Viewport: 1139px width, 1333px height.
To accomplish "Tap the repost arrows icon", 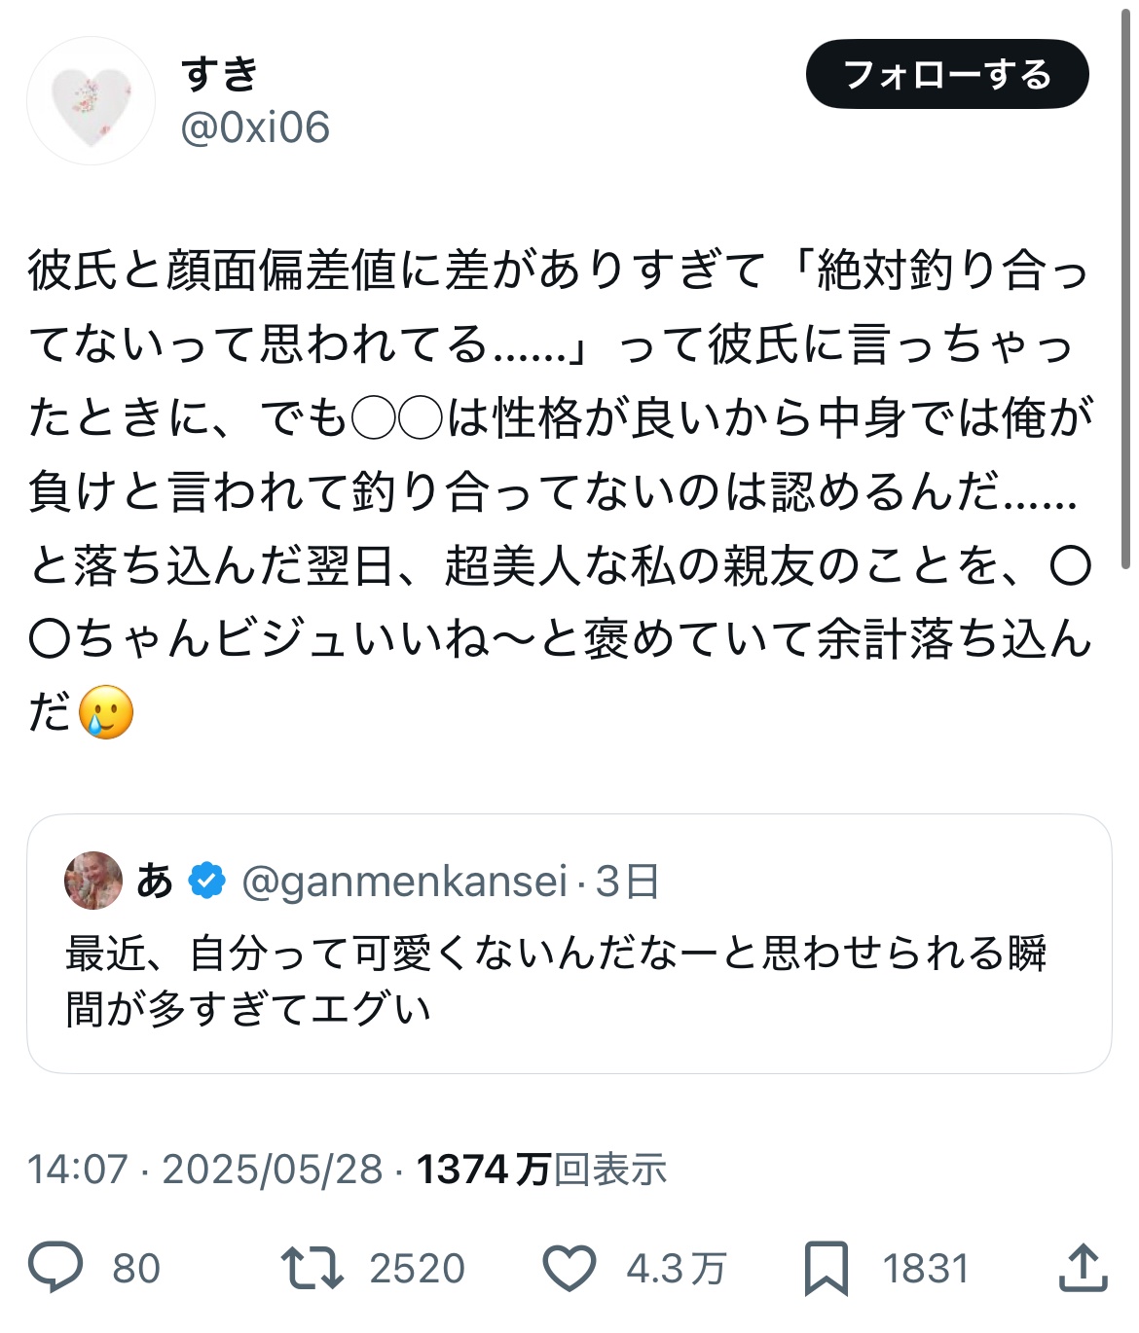I will point(312,1268).
